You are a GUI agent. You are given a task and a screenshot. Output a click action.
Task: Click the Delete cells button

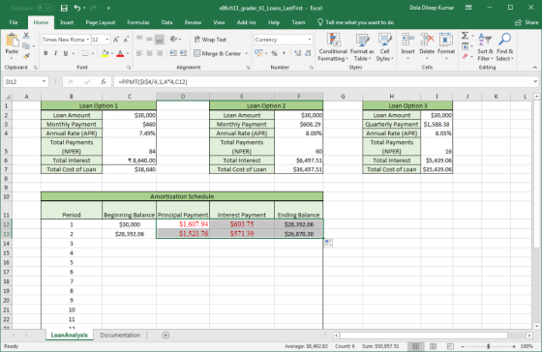[x=427, y=47]
